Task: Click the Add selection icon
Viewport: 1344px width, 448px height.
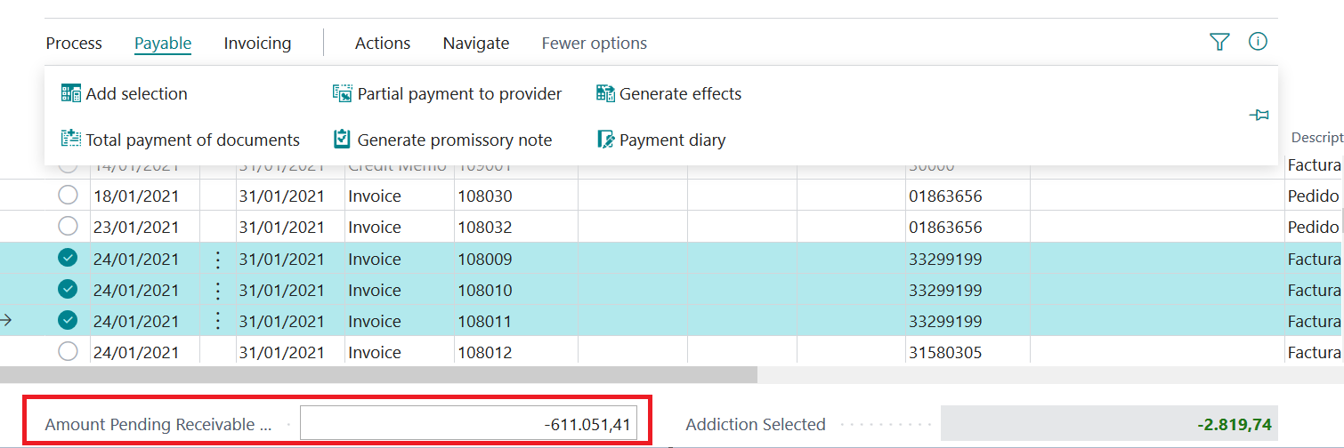Action: [x=70, y=93]
